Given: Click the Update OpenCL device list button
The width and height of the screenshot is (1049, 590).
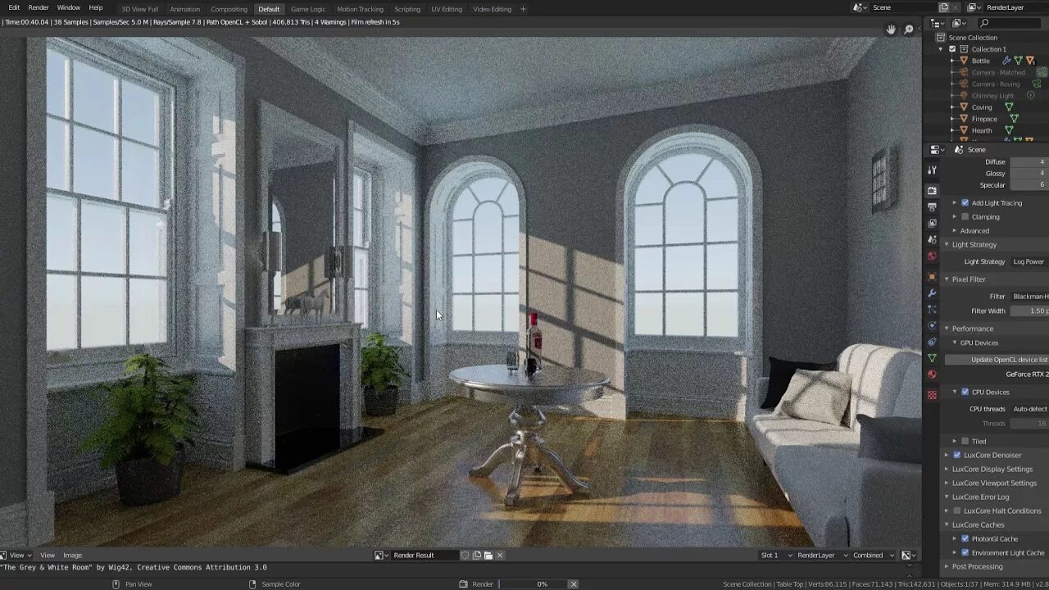Looking at the screenshot, I should (x=997, y=359).
